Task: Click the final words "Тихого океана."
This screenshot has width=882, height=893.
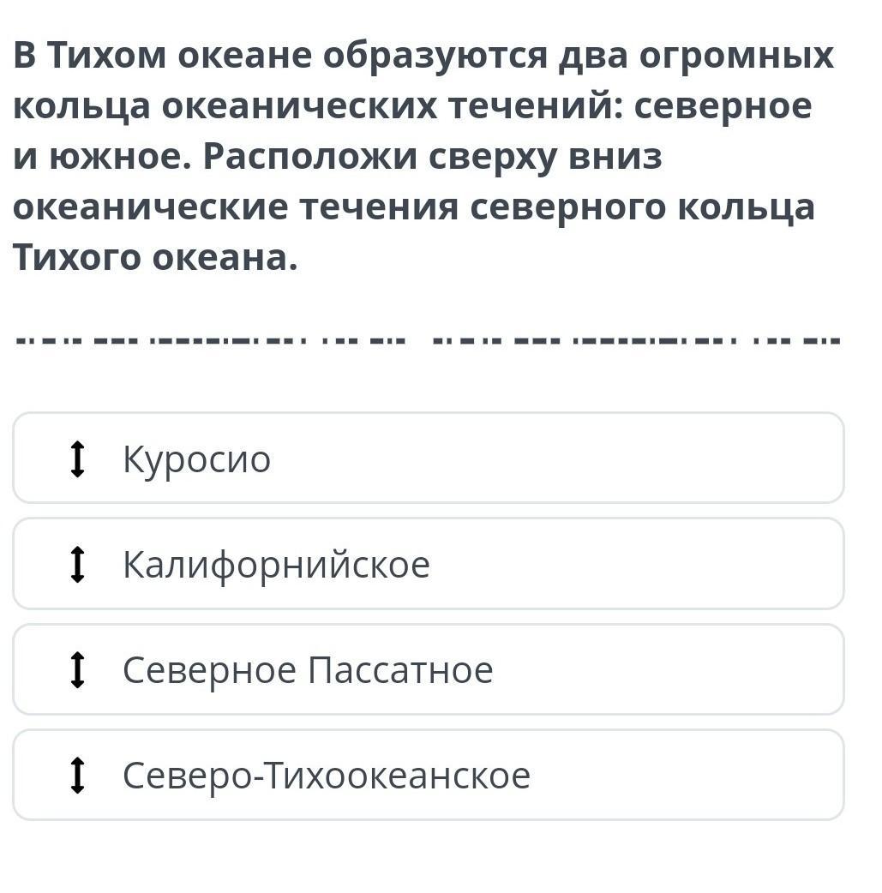Action: click(155, 257)
